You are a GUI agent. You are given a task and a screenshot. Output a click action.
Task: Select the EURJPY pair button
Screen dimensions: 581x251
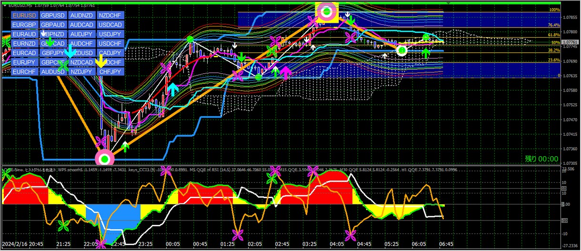[24, 62]
